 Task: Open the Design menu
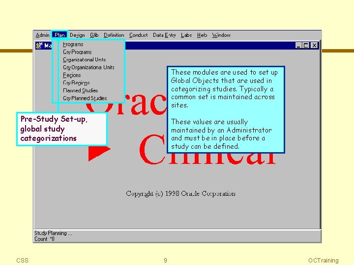(78, 35)
